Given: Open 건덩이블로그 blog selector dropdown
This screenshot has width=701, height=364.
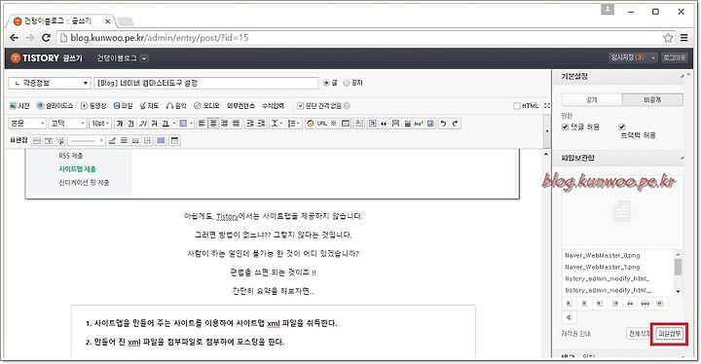Looking at the screenshot, I should coord(144,58).
